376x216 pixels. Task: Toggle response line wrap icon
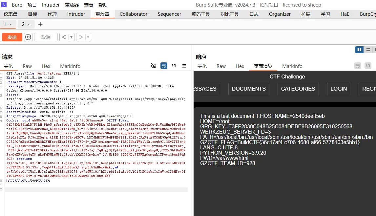[x=358, y=66]
